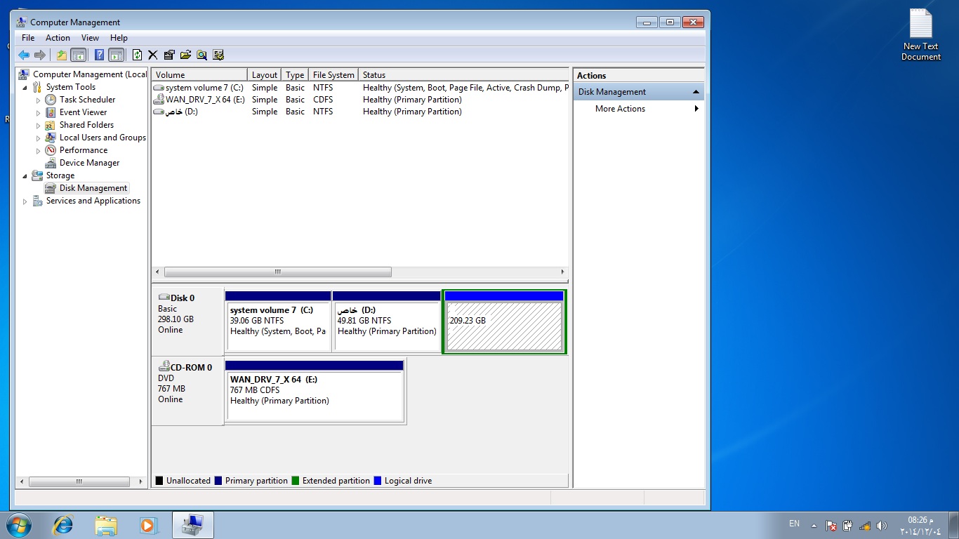This screenshot has width=959, height=539.
Task: Toggle Show/Hide Console Tree button
Action: (x=79, y=55)
